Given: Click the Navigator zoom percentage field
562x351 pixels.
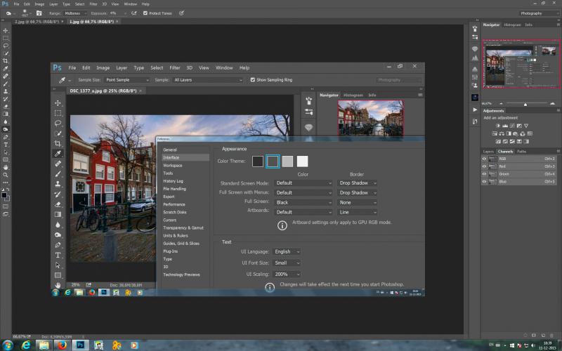Looking at the screenshot, I should [486, 103].
